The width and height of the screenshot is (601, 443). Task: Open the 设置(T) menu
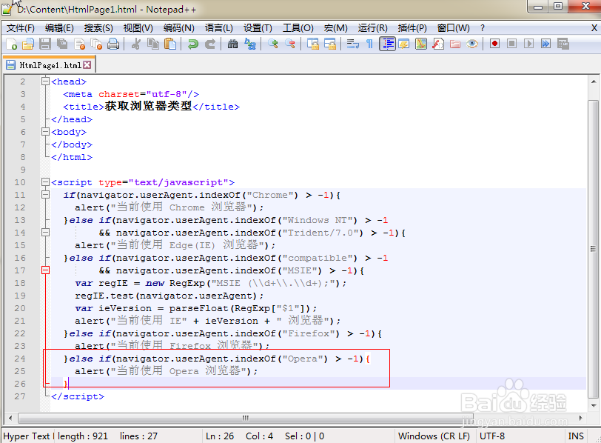point(258,28)
